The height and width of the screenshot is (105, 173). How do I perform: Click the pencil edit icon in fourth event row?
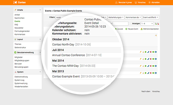(x=140, y=73)
